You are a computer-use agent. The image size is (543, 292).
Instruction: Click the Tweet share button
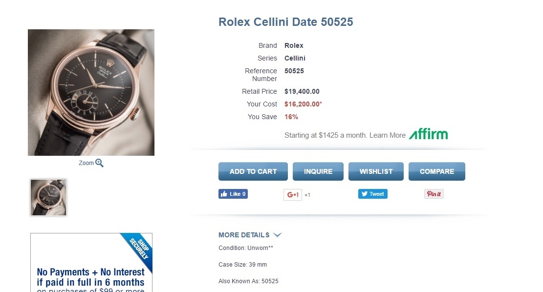pyautogui.click(x=372, y=194)
